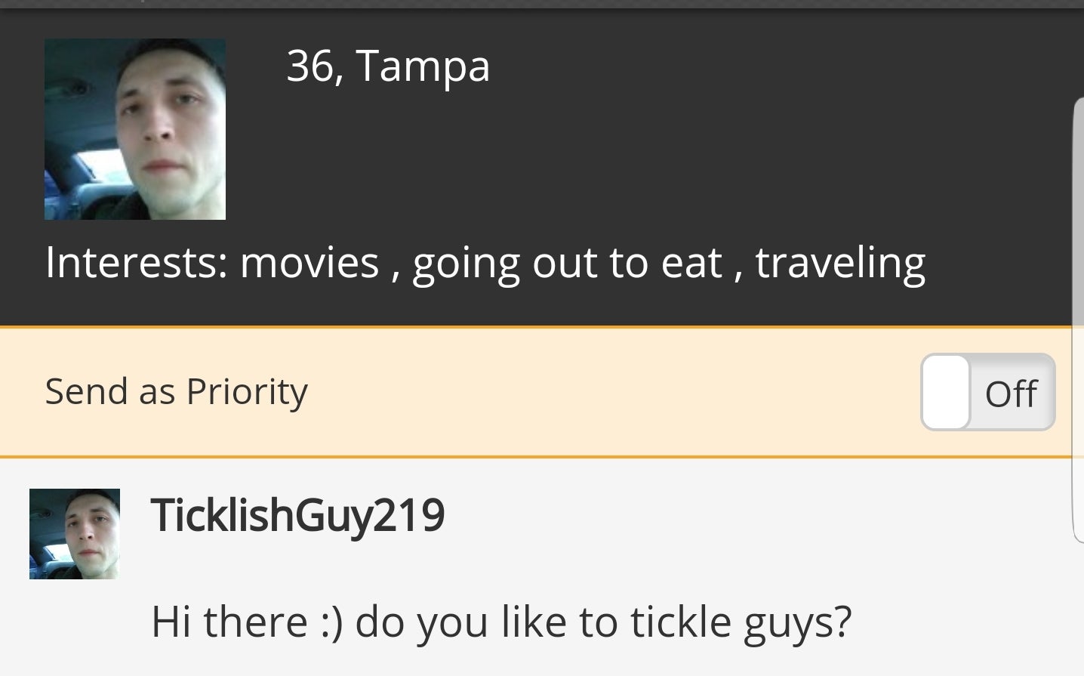
Task: Click the "movies" interest
Action: coord(309,263)
